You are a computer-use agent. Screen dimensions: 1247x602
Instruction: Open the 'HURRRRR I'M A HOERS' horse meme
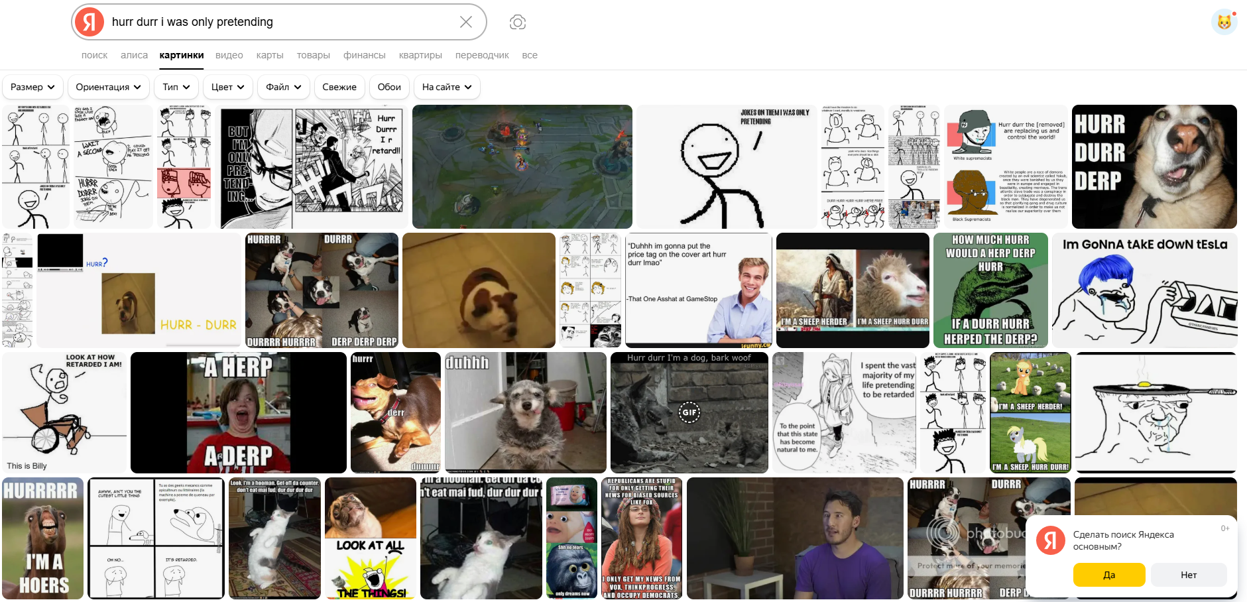click(43, 538)
